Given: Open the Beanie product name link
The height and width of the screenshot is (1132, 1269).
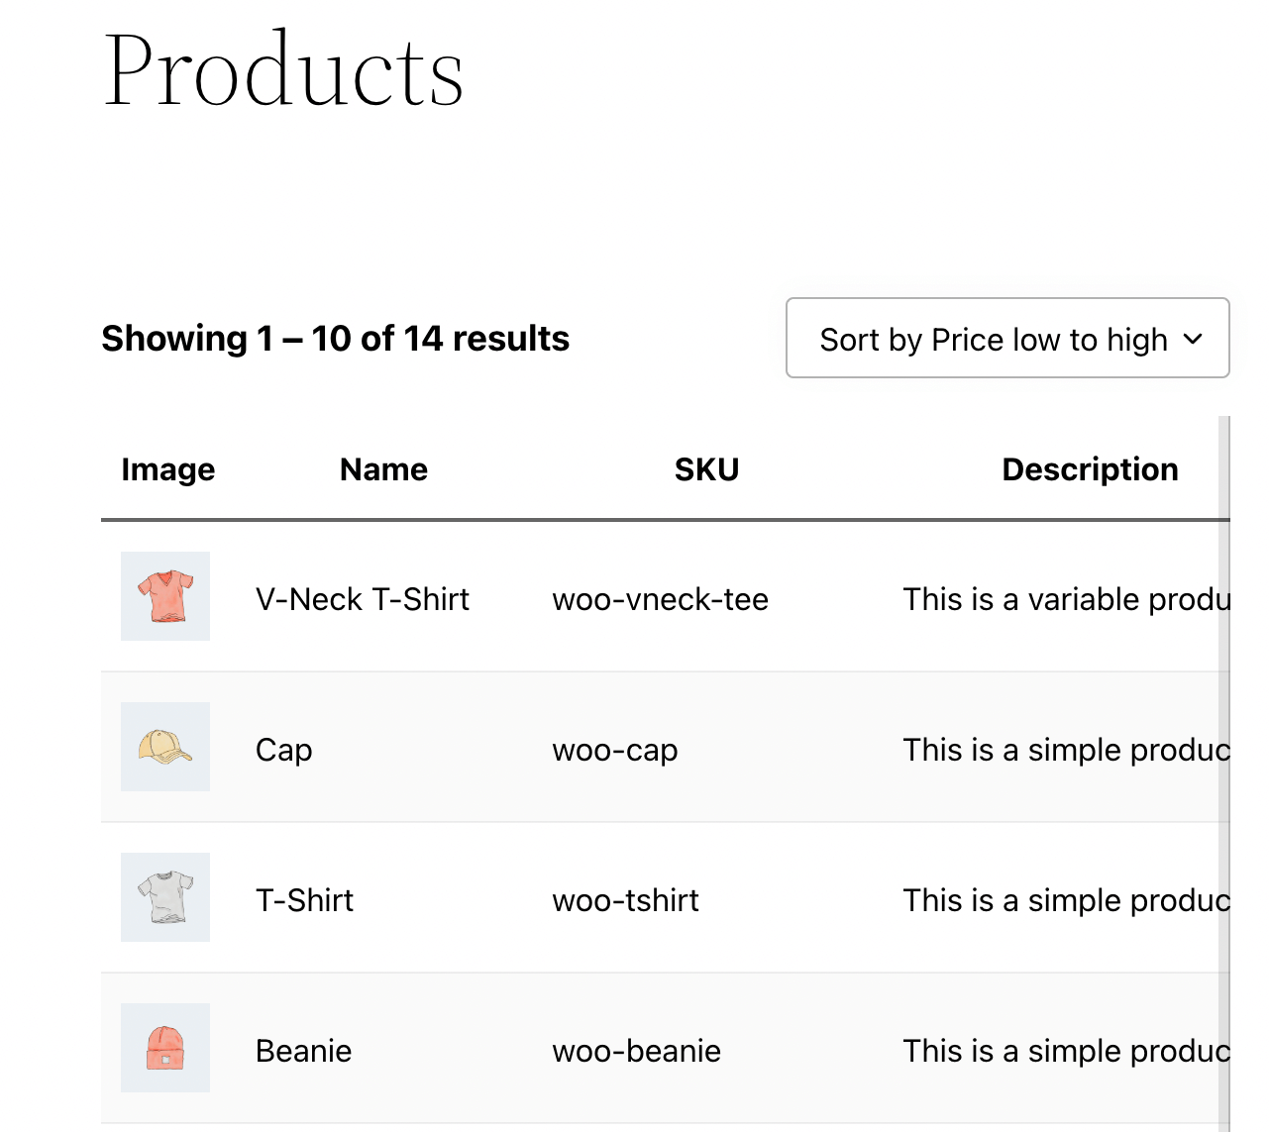Looking at the screenshot, I should tap(303, 1051).
